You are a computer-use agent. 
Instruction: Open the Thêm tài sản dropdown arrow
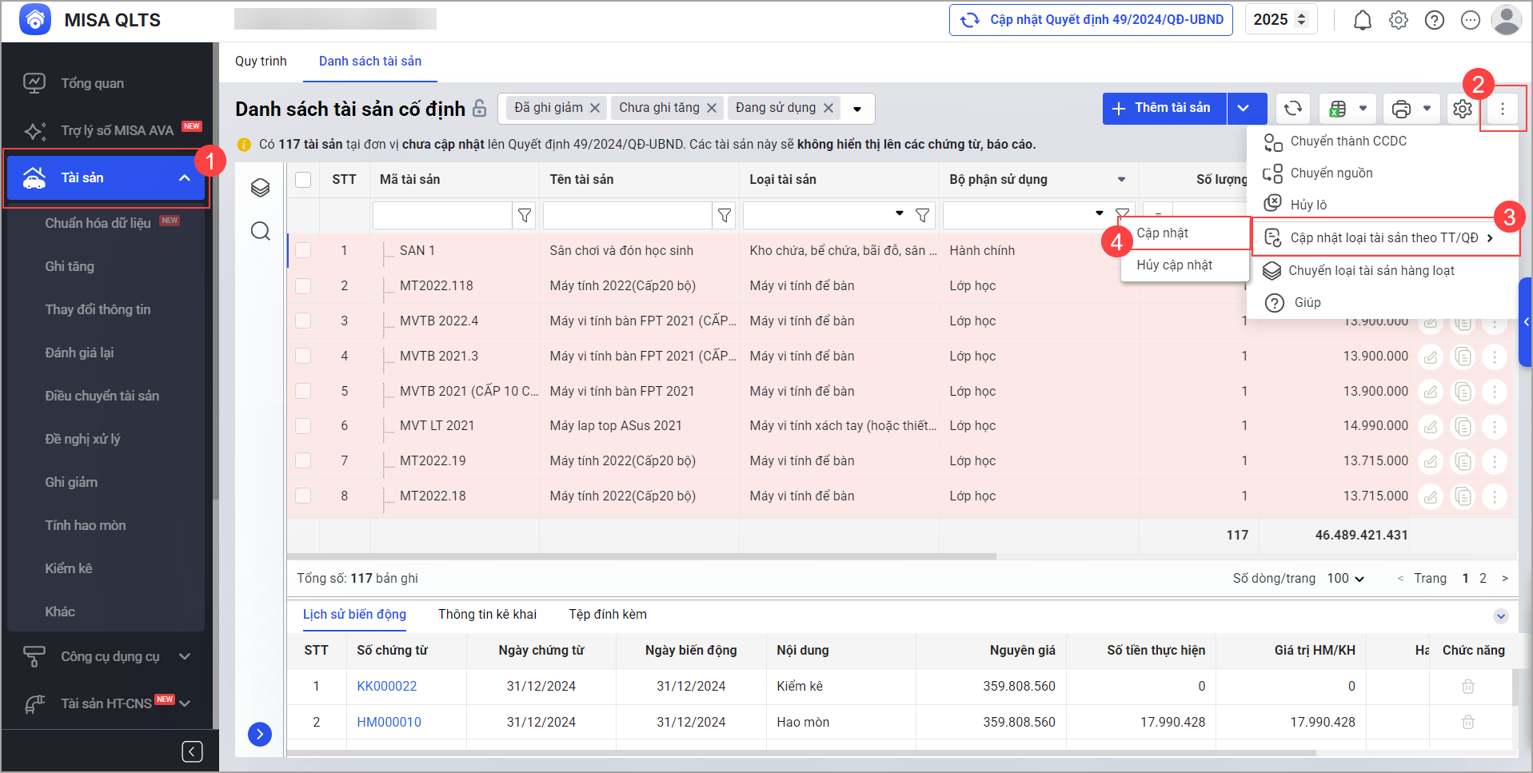click(x=1244, y=109)
